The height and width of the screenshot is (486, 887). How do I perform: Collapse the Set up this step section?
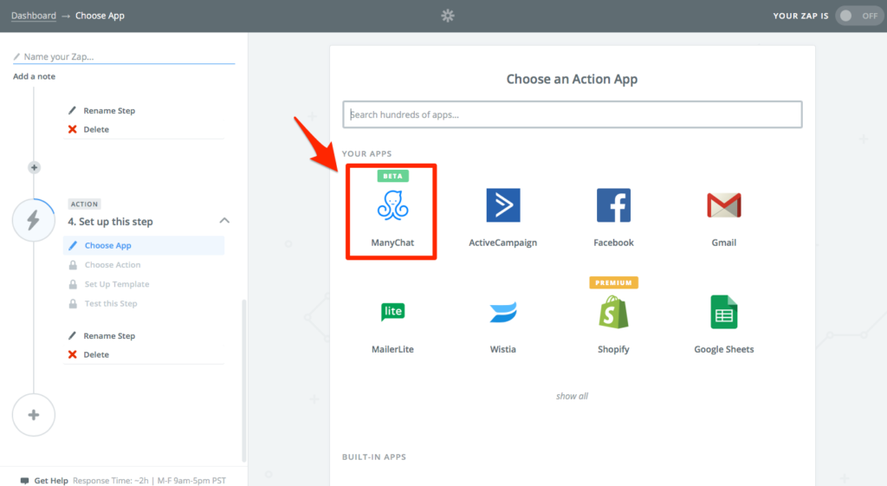(x=224, y=221)
